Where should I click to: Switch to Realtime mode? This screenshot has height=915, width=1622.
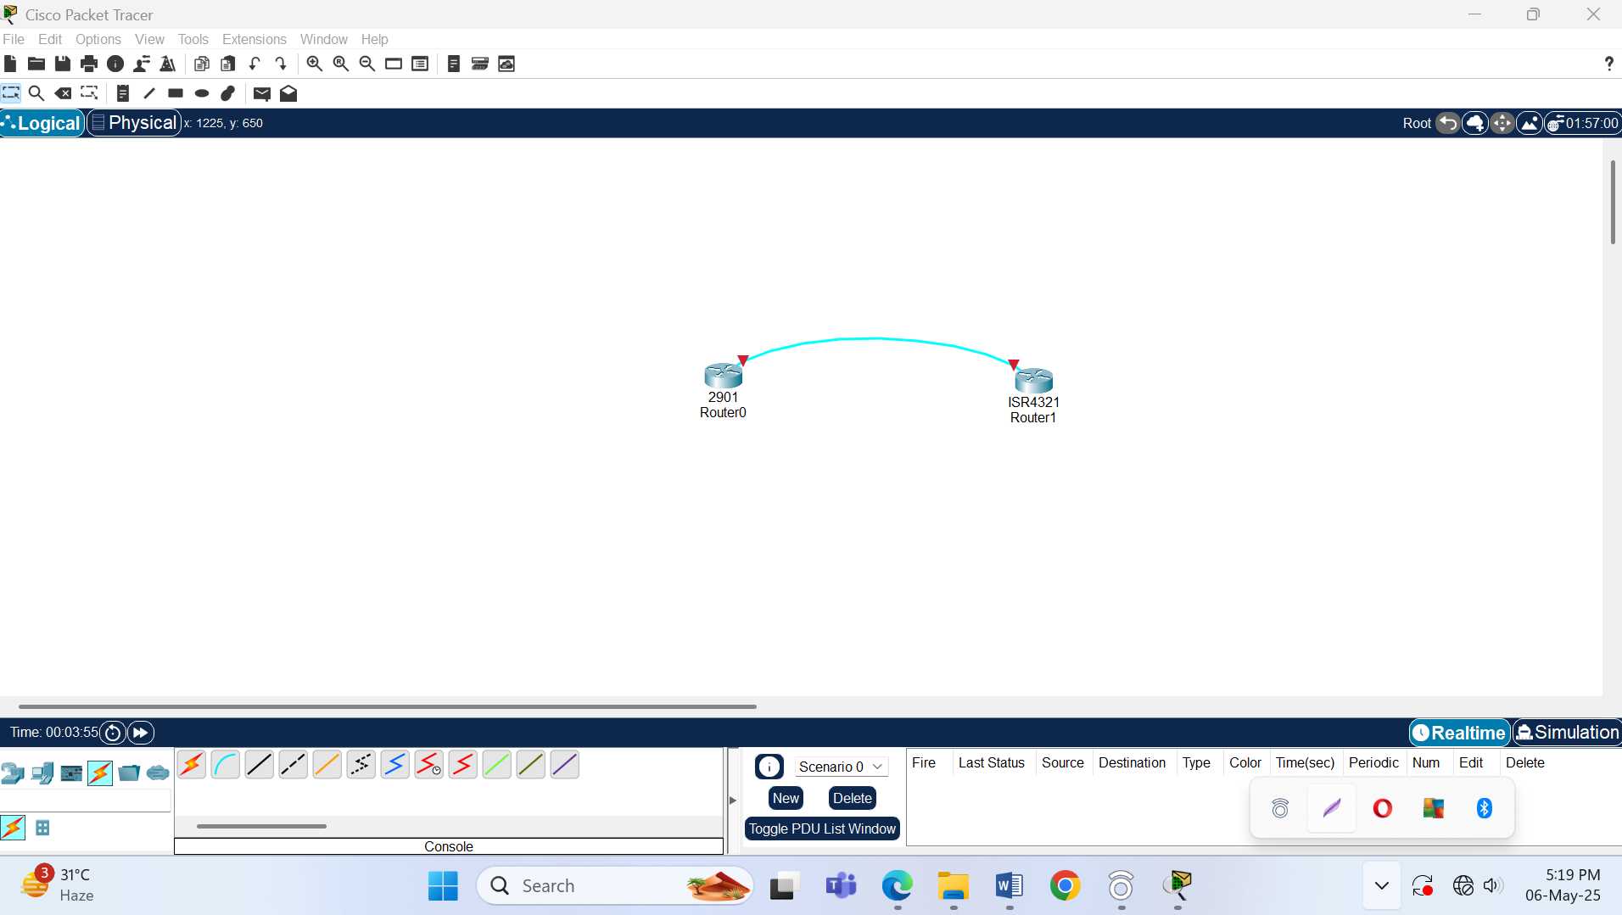click(x=1460, y=733)
